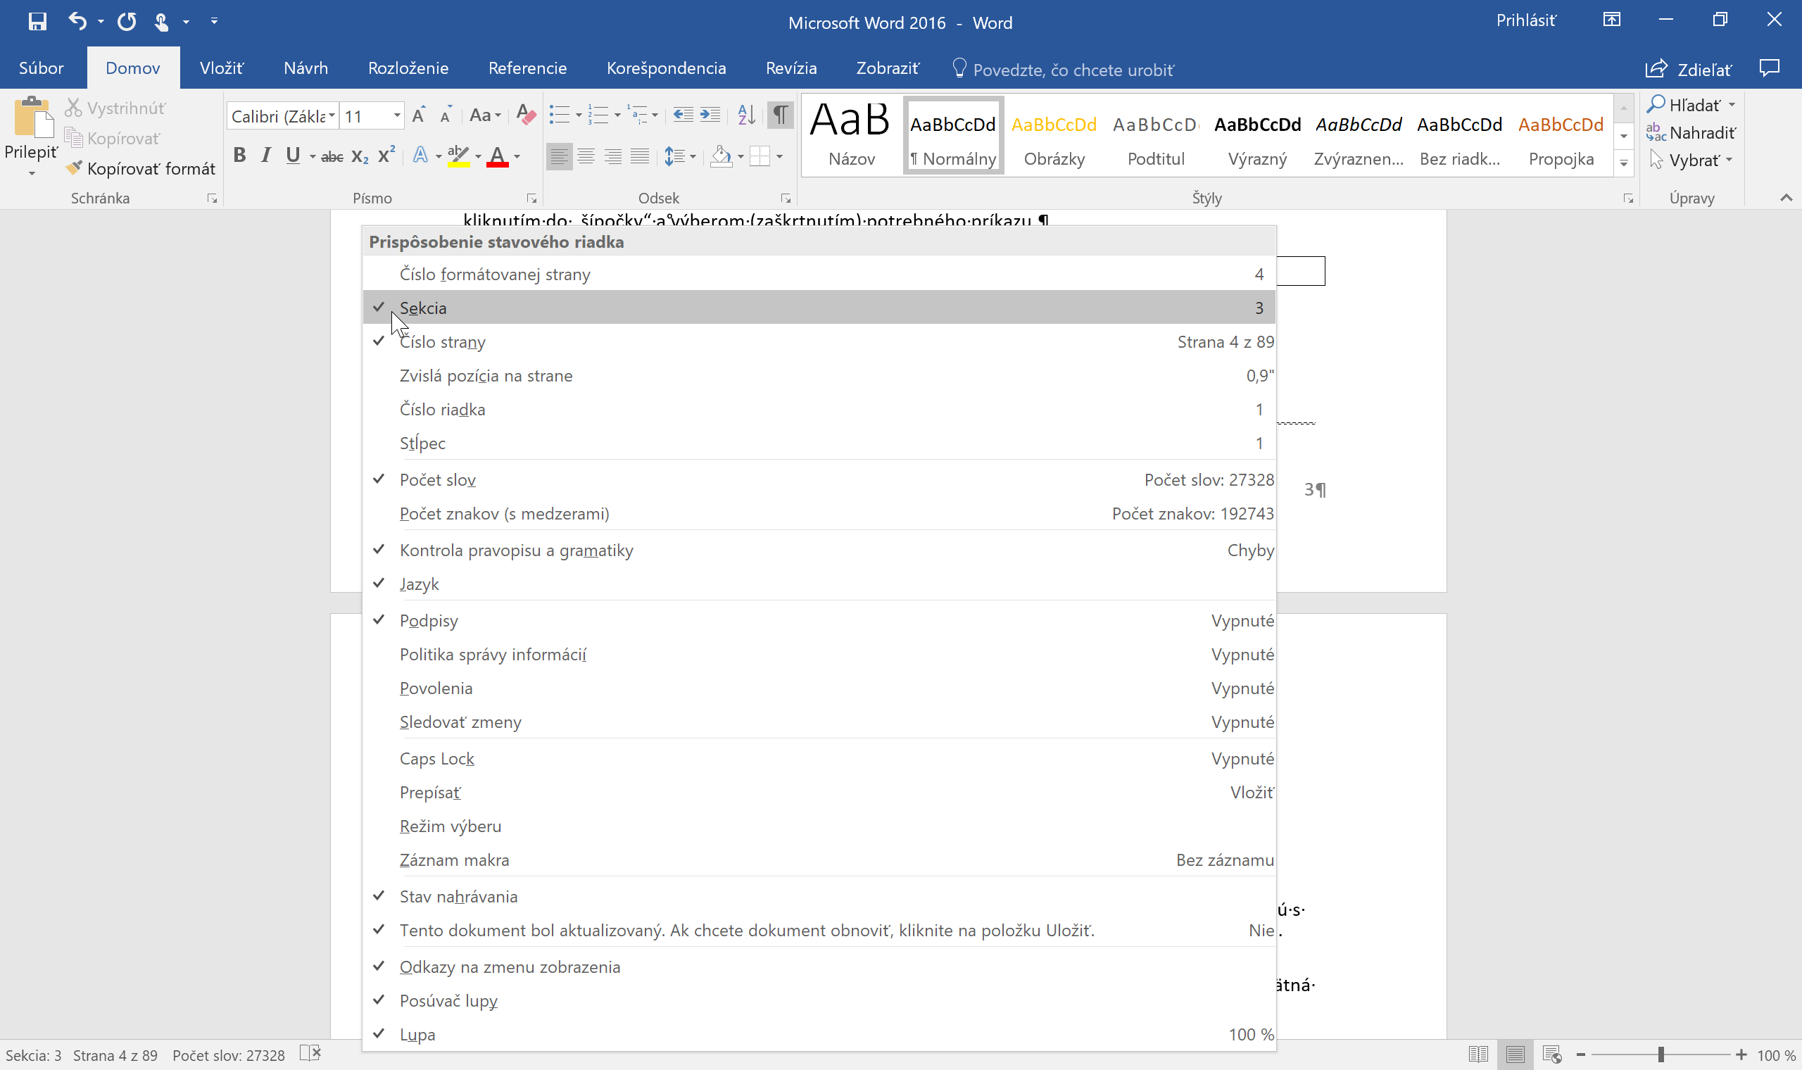Open the font size dropdown
Screen dimensions: 1802x1070
point(397,116)
